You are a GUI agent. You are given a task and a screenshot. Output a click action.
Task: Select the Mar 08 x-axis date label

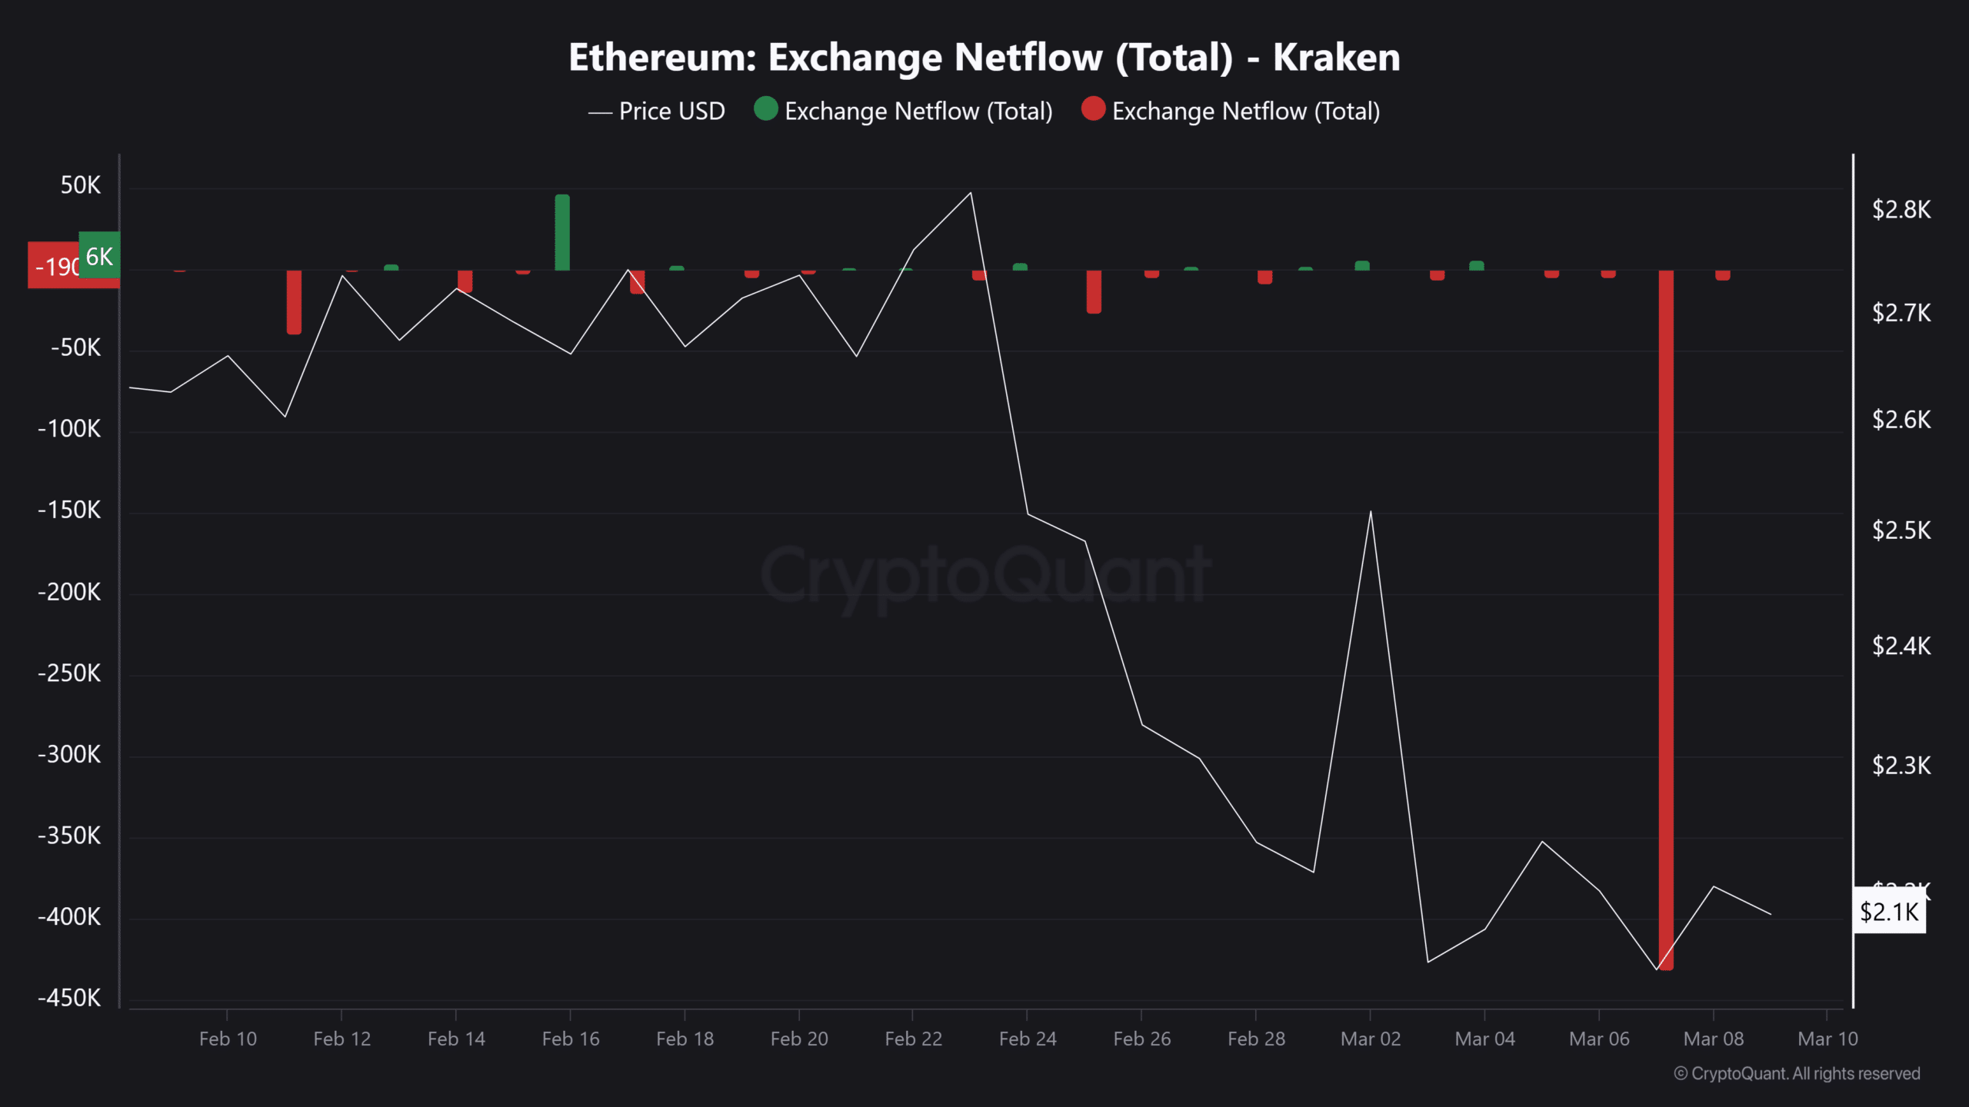click(x=1714, y=1039)
